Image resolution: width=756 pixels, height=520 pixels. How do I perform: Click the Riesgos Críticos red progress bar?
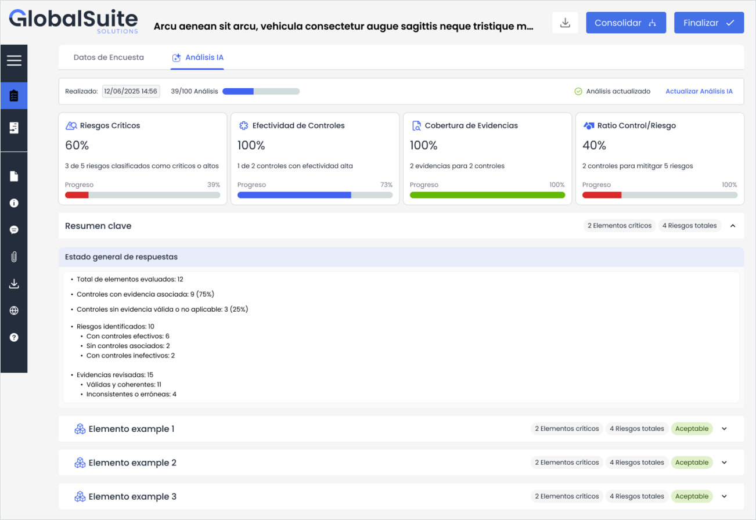[143, 195]
